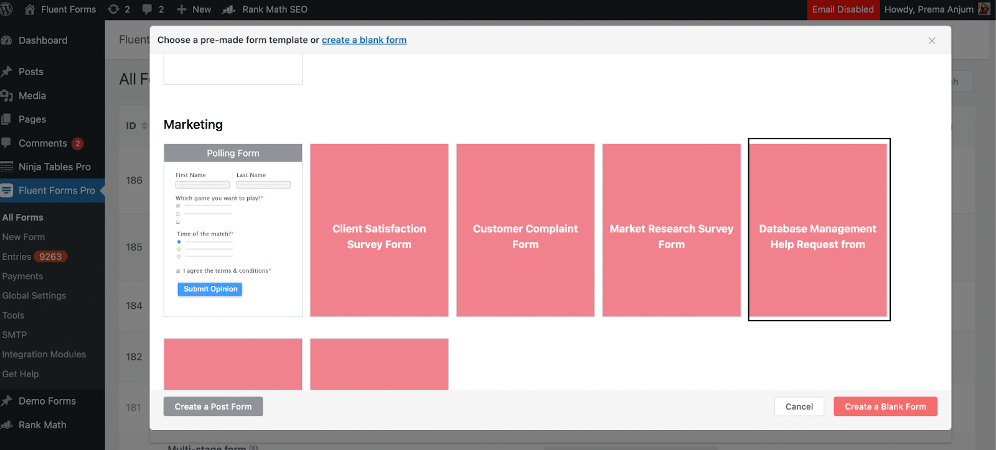Image resolution: width=996 pixels, height=450 pixels.
Task: Open Fluent Forms Pro in the sidebar
Action: (52, 190)
